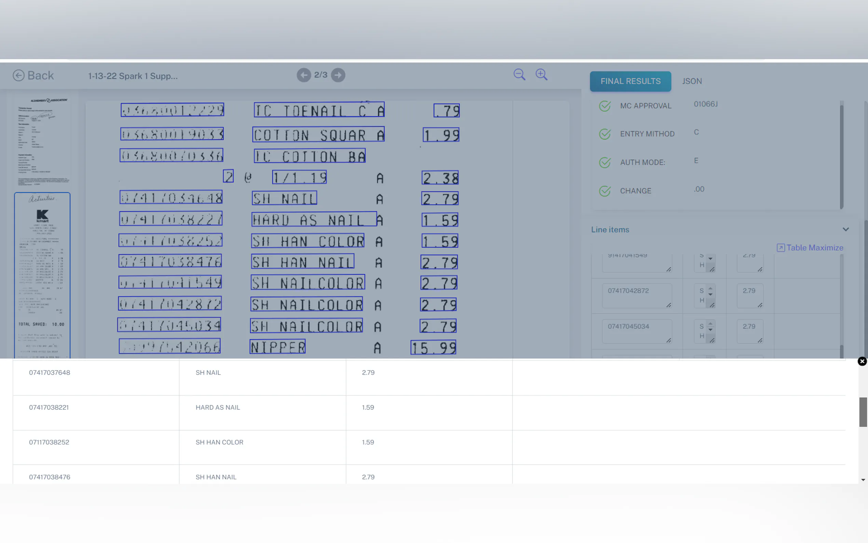Collapse the Line items section chevron
The image size is (868, 543).
pyautogui.click(x=845, y=229)
